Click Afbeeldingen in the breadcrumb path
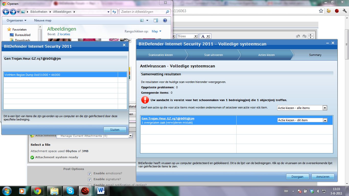 (x=63, y=12)
